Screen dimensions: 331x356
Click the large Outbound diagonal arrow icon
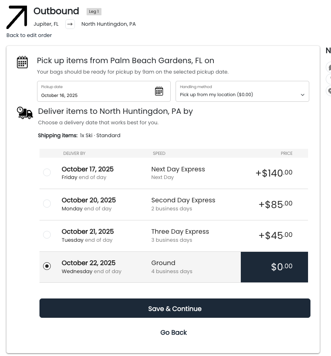pyautogui.click(x=17, y=17)
